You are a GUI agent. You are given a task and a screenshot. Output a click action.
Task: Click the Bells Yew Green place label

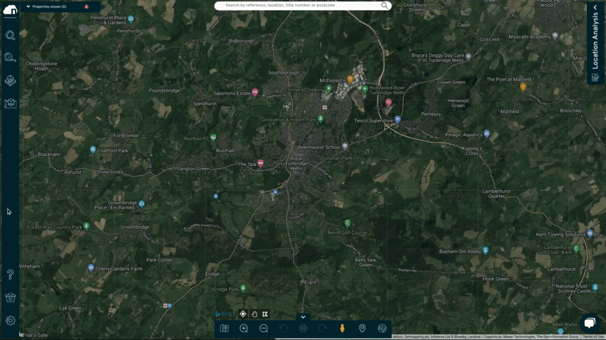[x=366, y=262]
